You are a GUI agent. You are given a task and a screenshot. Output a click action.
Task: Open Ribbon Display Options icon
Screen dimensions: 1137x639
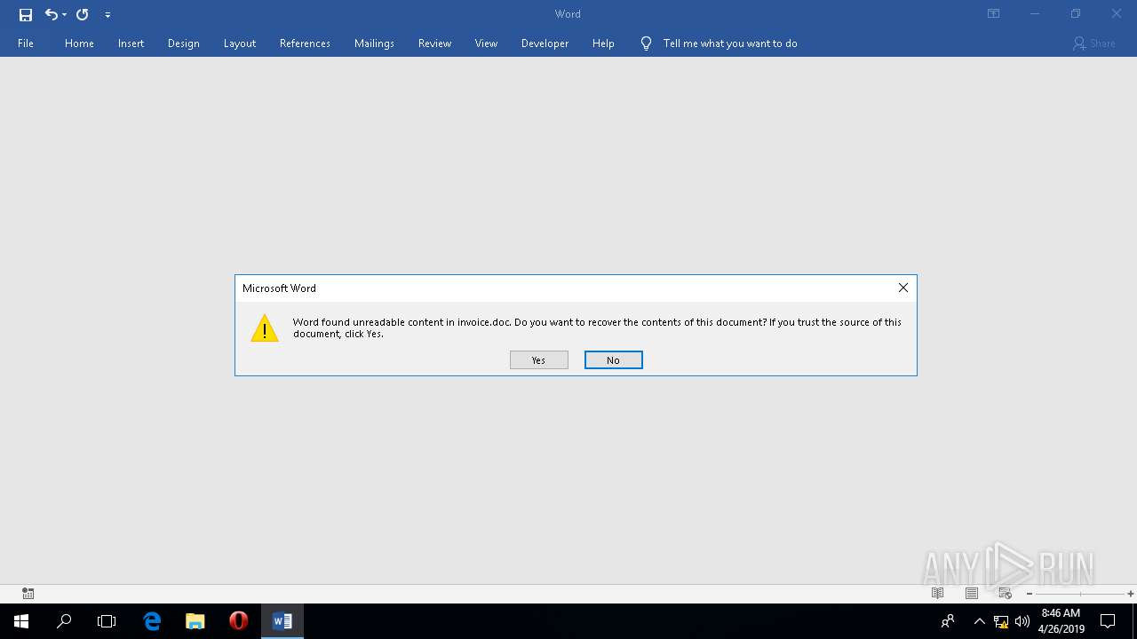click(x=994, y=14)
